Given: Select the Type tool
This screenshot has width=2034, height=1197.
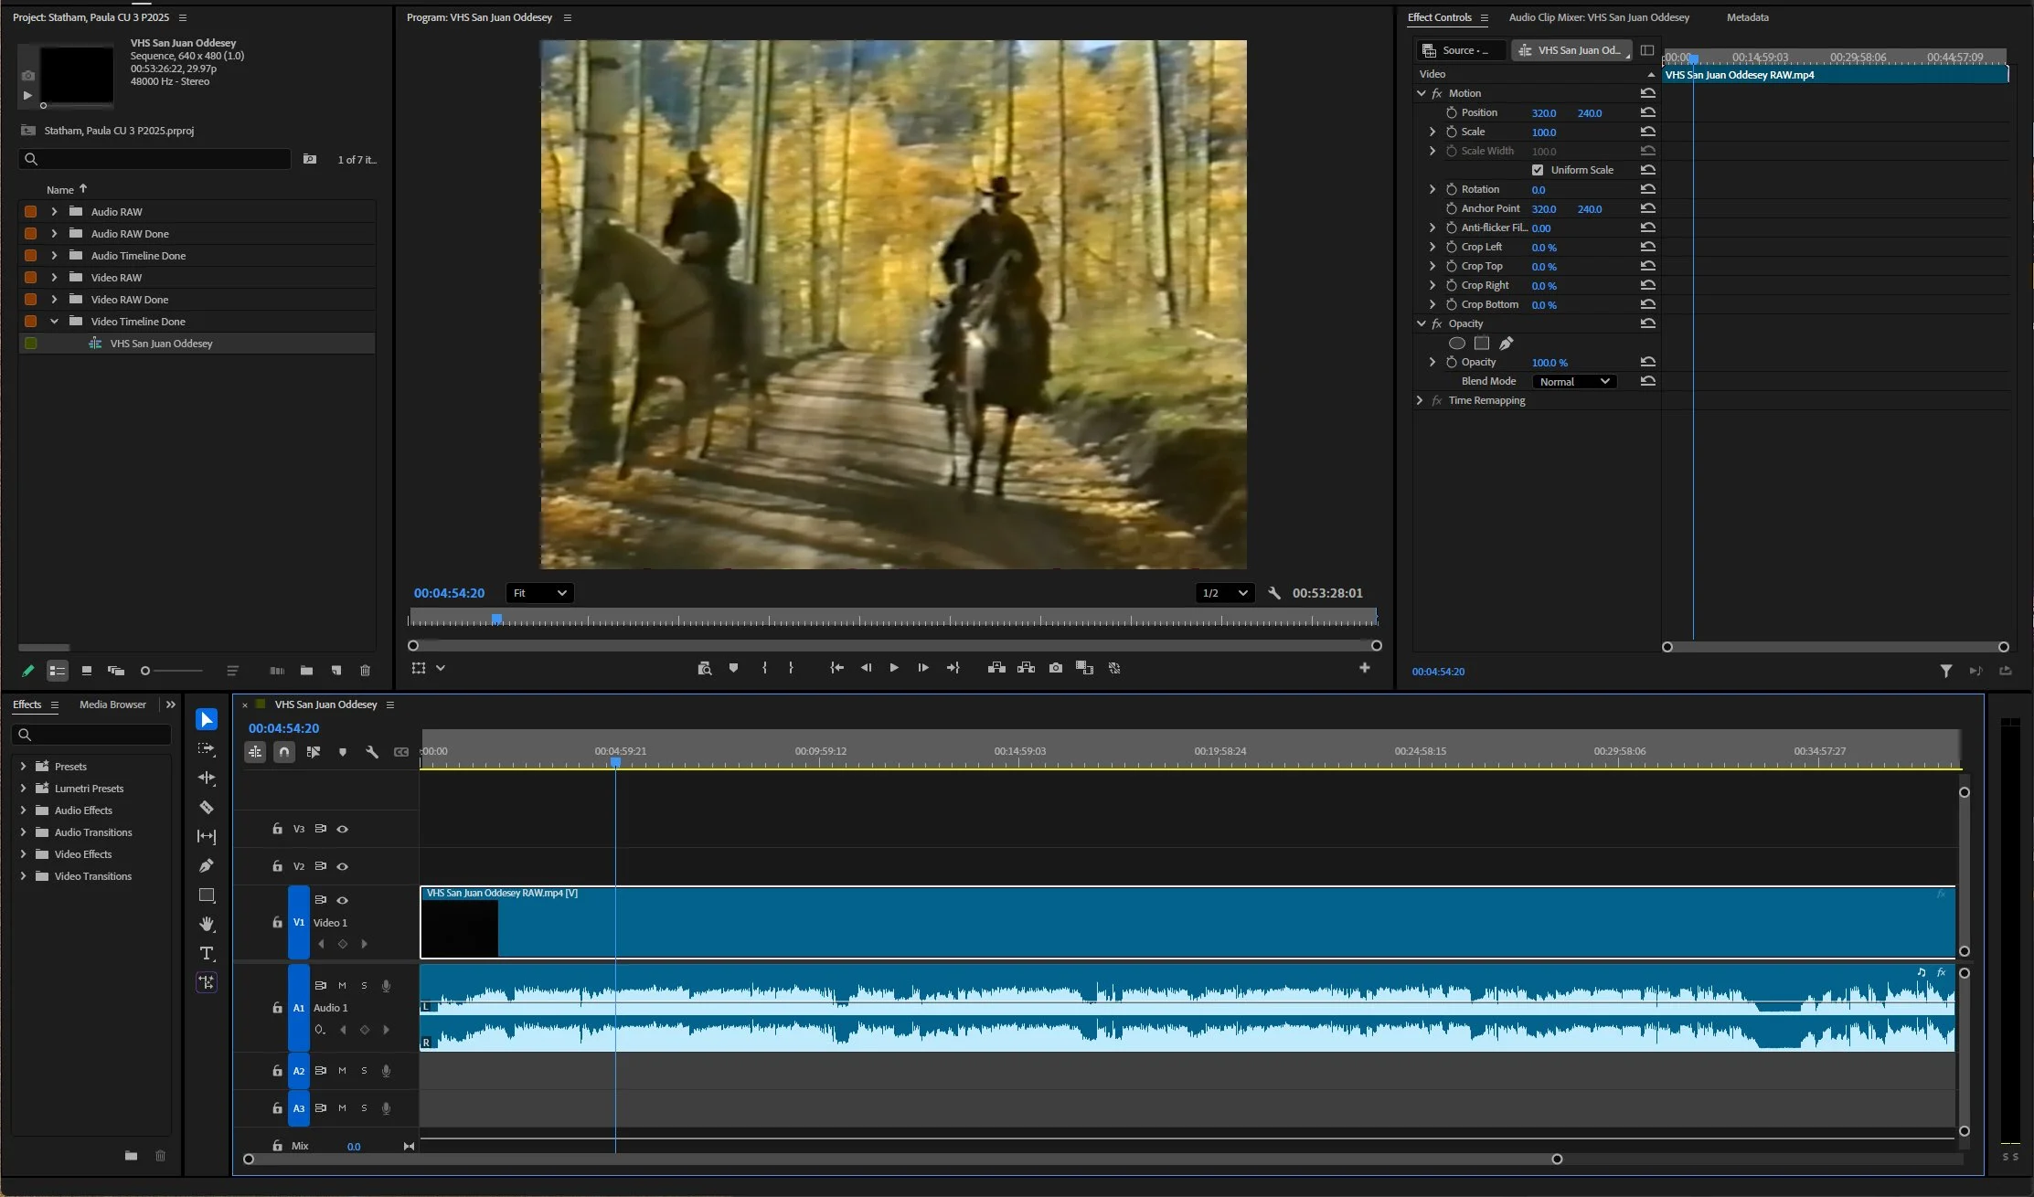Looking at the screenshot, I should 207,953.
